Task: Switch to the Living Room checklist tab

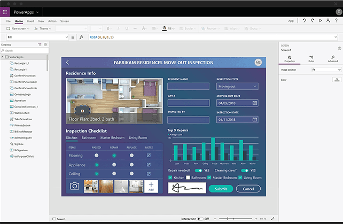Action: [138, 137]
